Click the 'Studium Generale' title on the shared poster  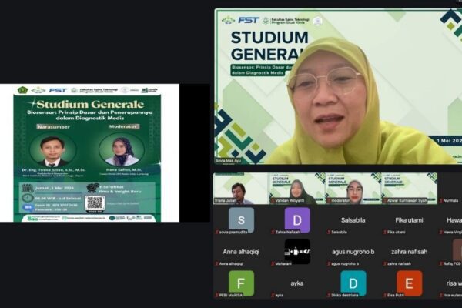90,104
